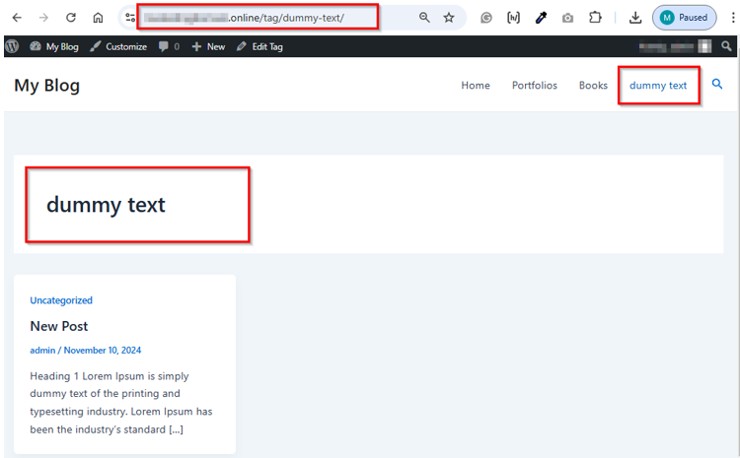Bookmark this page with the star icon
The width and height of the screenshot is (740, 458).
pyautogui.click(x=449, y=18)
